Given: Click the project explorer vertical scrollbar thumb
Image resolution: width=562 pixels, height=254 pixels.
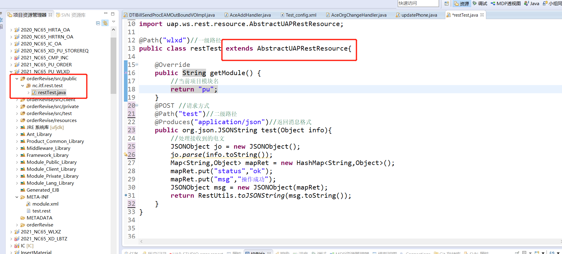Looking at the screenshot, I should 113,65.
